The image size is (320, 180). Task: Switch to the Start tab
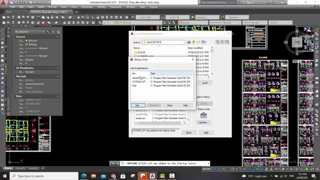click(x=9, y=12)
